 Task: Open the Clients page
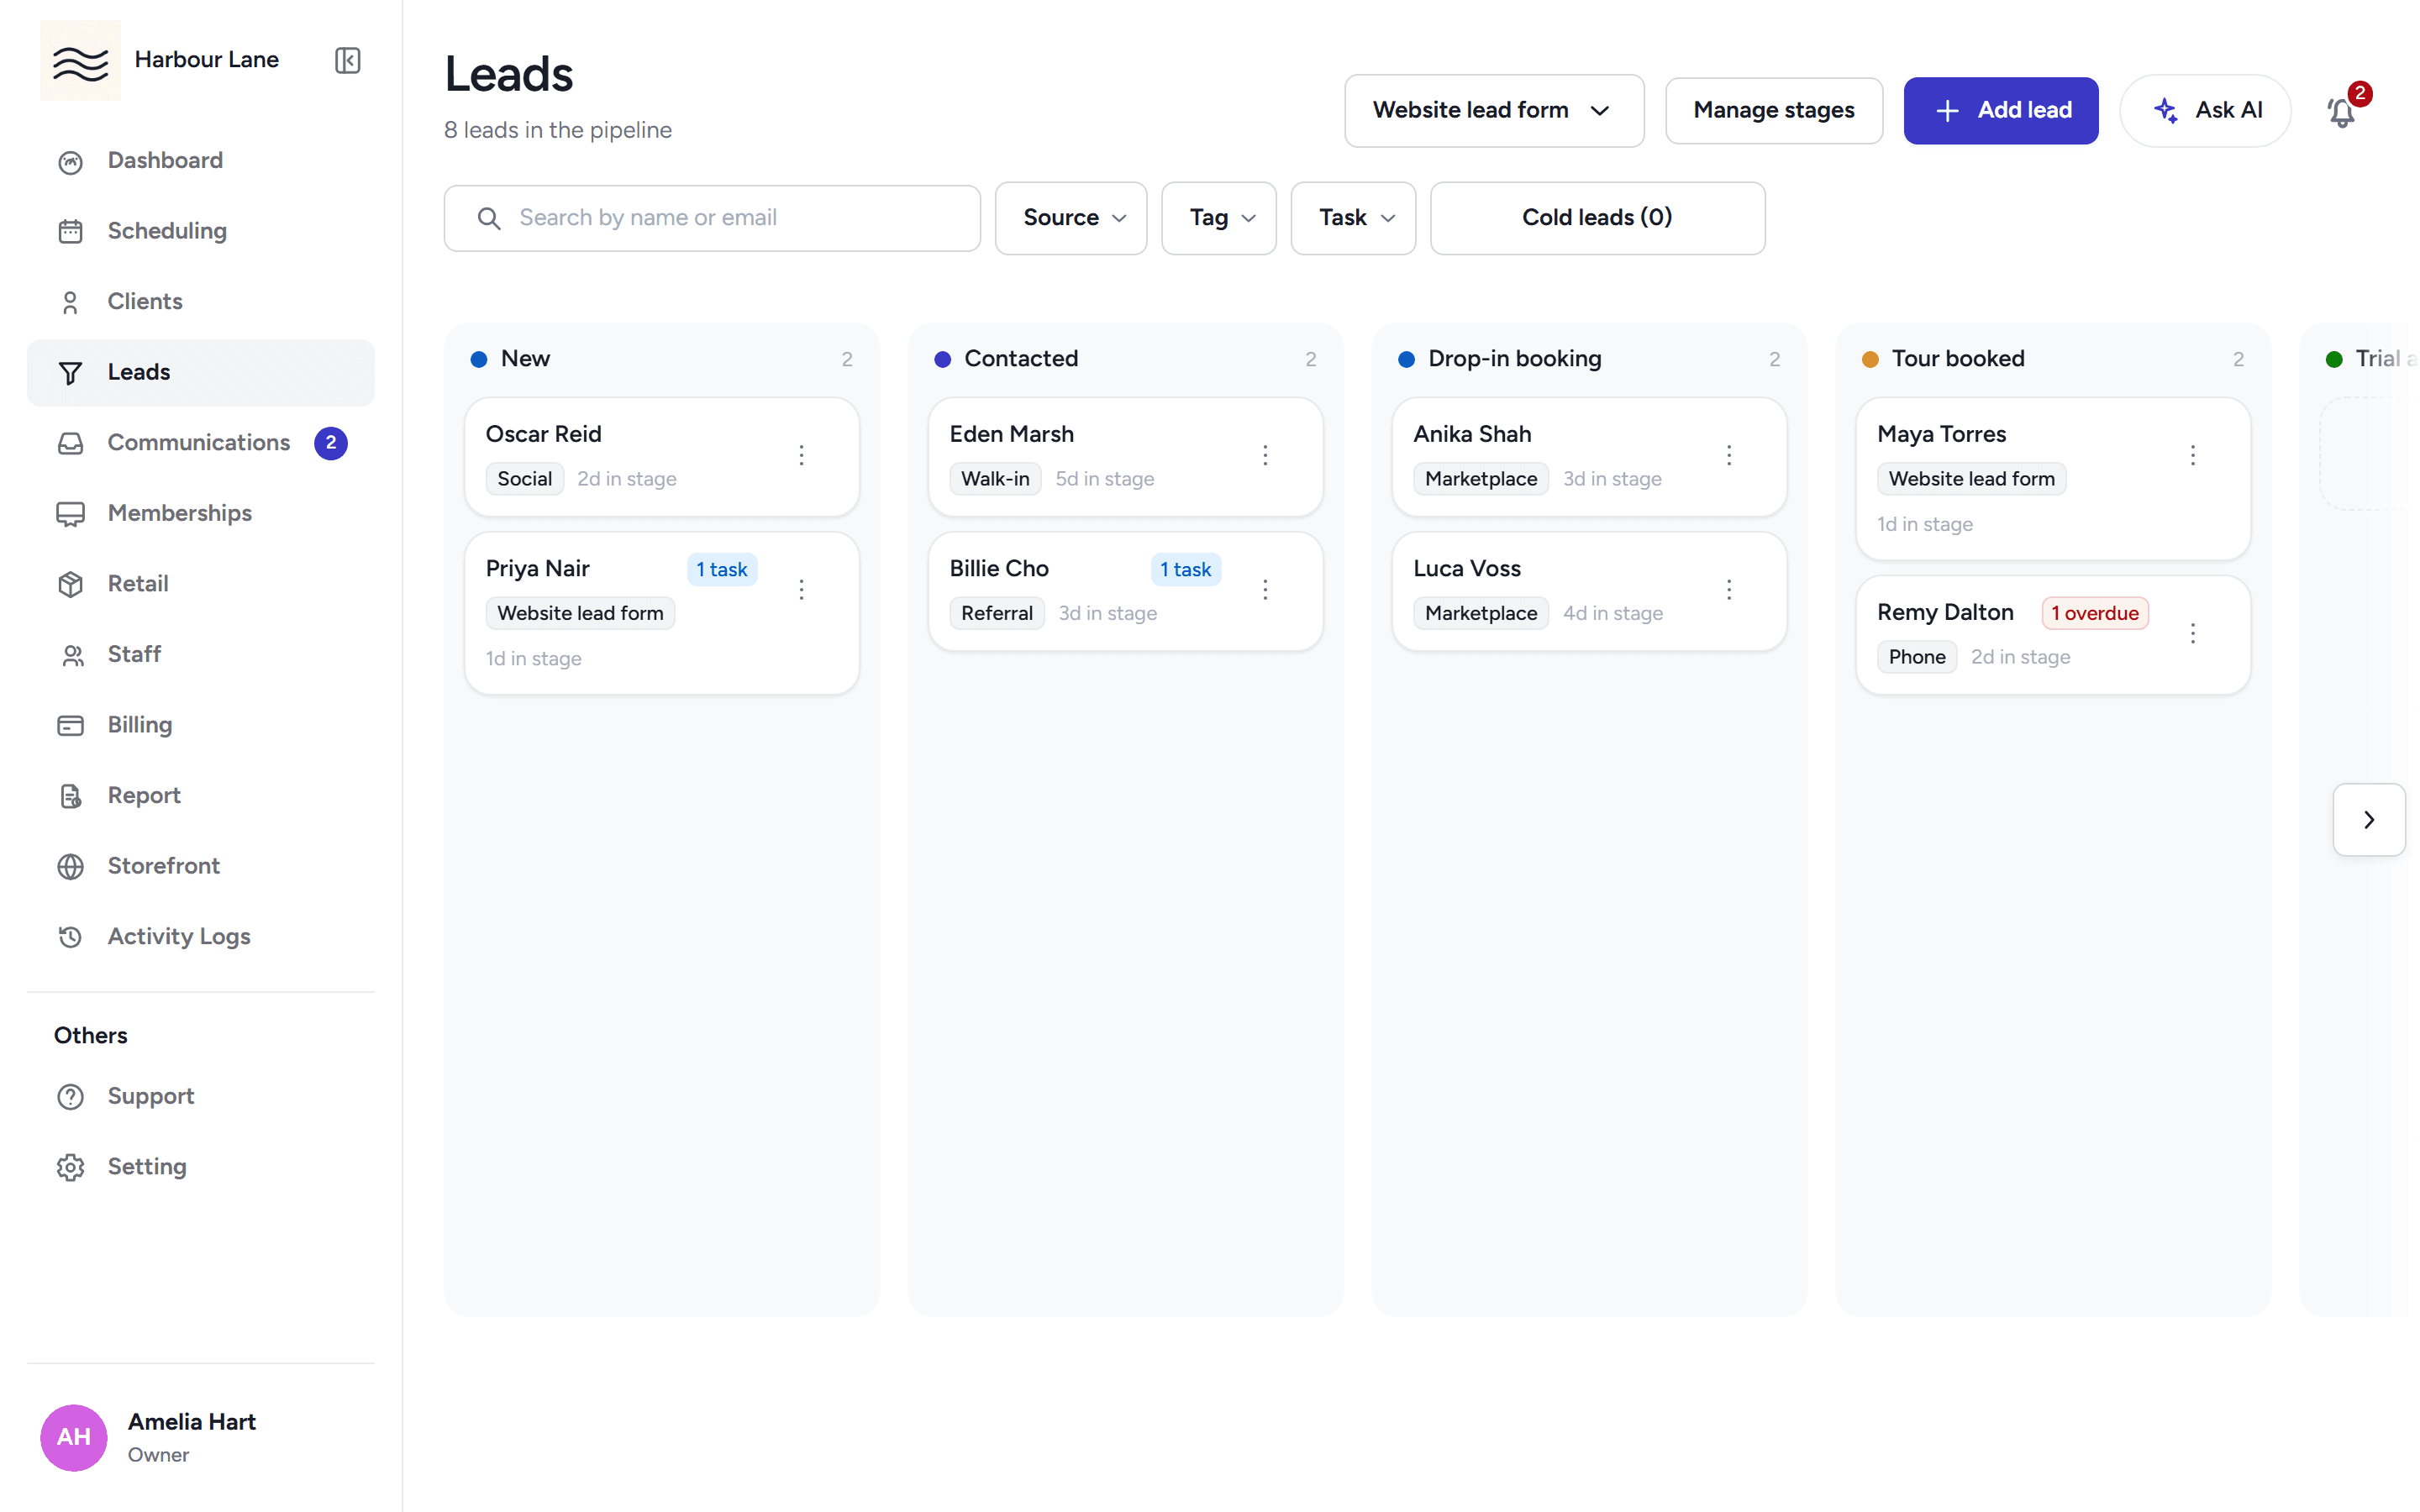pyautogui.click(x=200, y=302)
